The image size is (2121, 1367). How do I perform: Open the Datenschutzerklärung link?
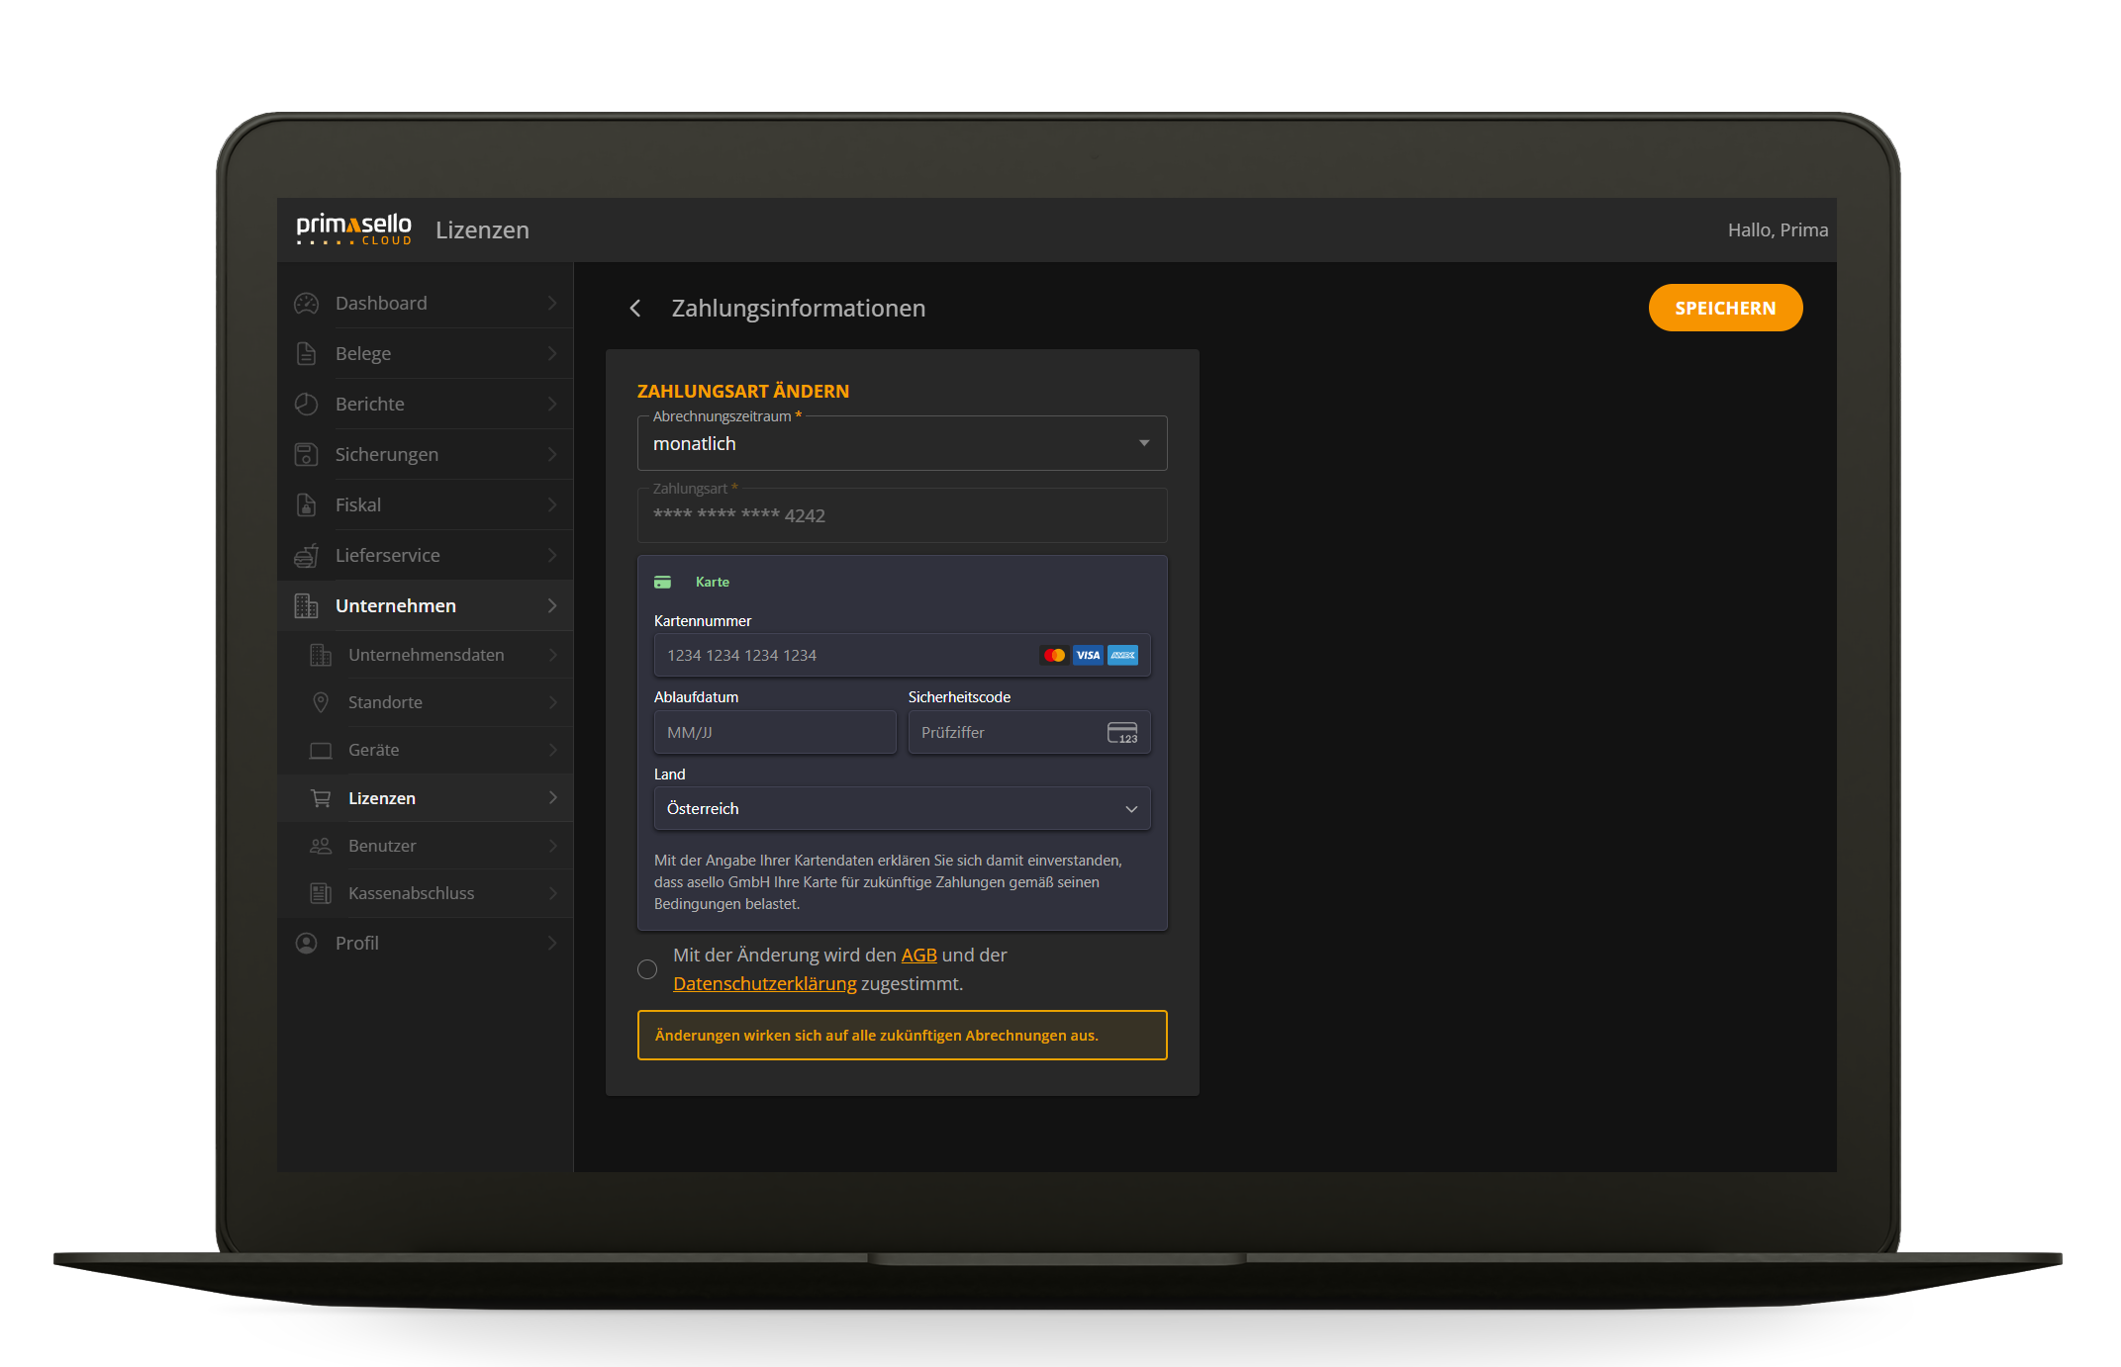click(764, 983)
